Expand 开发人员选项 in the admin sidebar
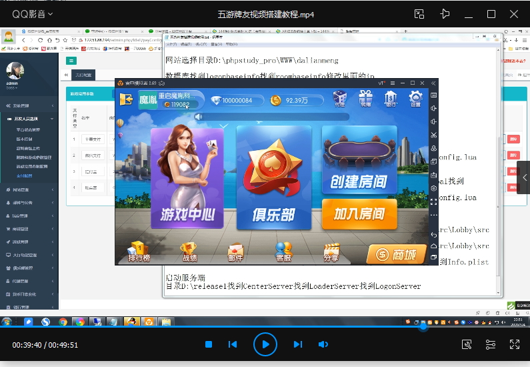 (x=30, y=119)
